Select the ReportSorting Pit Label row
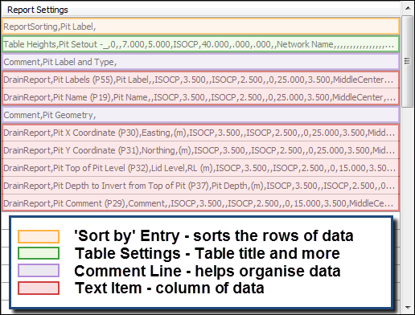This screenshot has width=415, height=315. tap(201, 27)
